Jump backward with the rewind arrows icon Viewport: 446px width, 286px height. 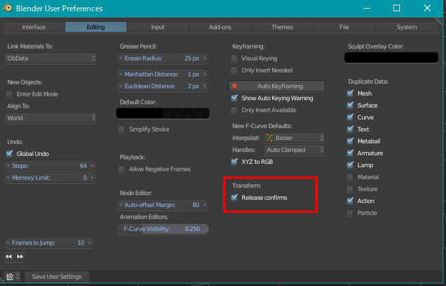[9, 257]
